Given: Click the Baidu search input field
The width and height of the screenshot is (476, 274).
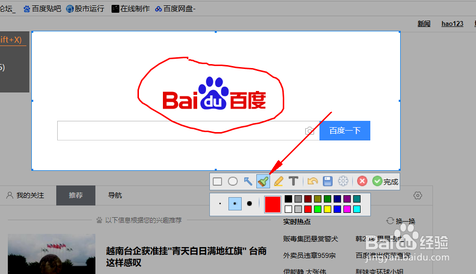Looking at the screenshot, I should 188,131.
